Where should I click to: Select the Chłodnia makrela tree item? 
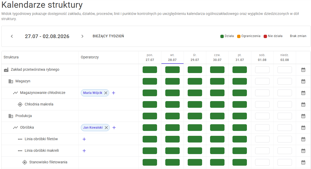(x=39, y=104)
